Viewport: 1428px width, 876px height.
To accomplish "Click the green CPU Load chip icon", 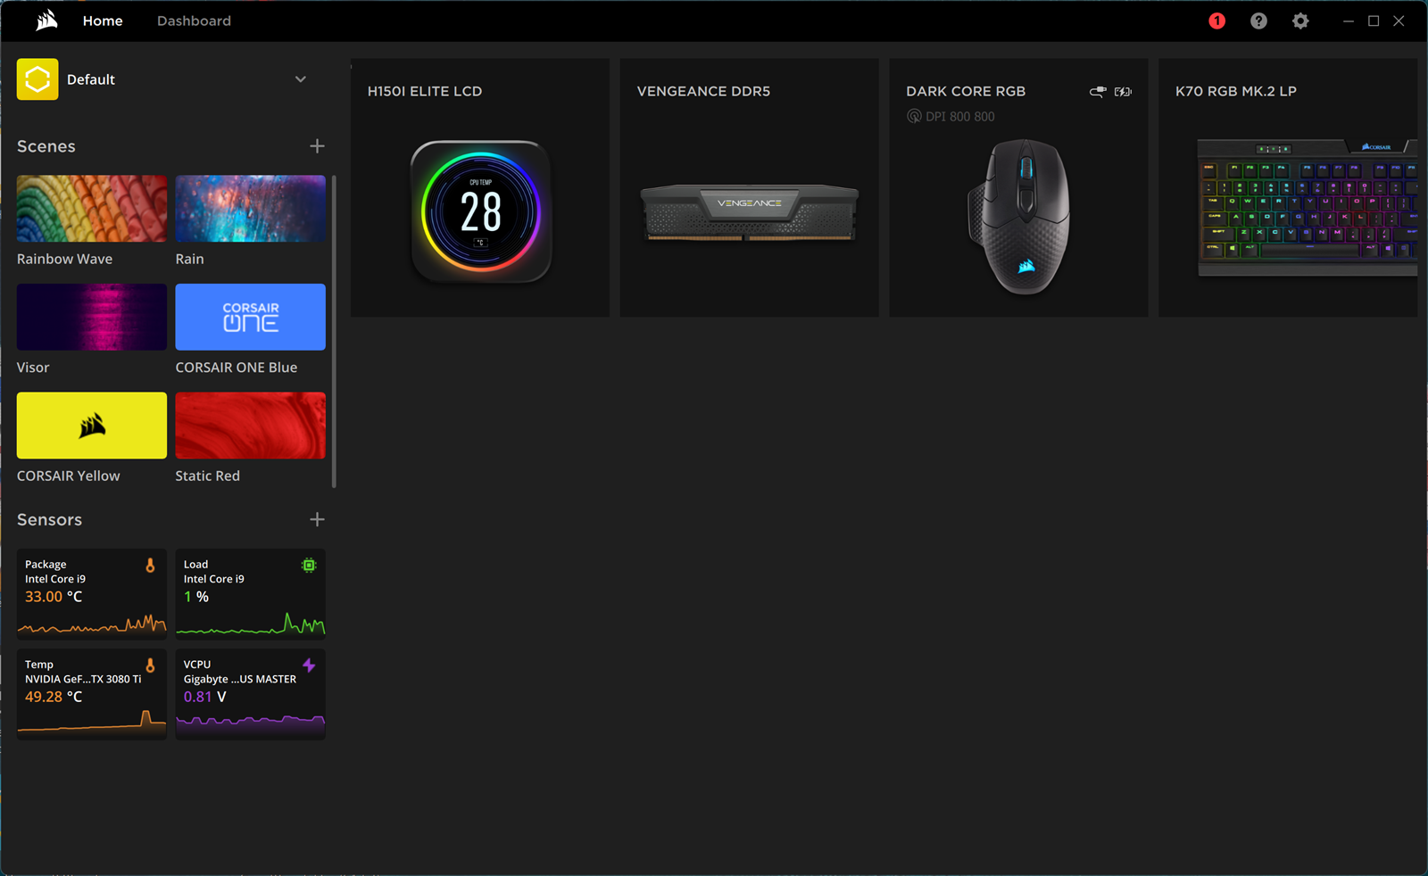I will (309, 566).
